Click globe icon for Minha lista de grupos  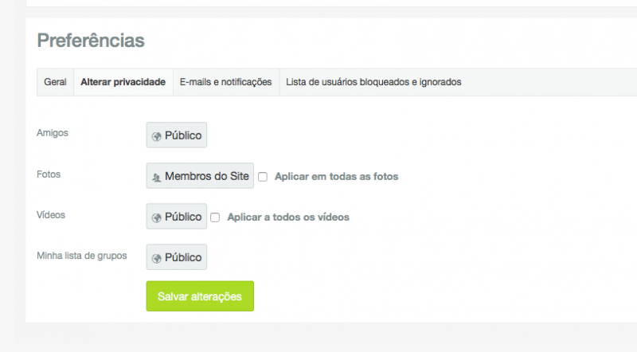pos(156,259)
